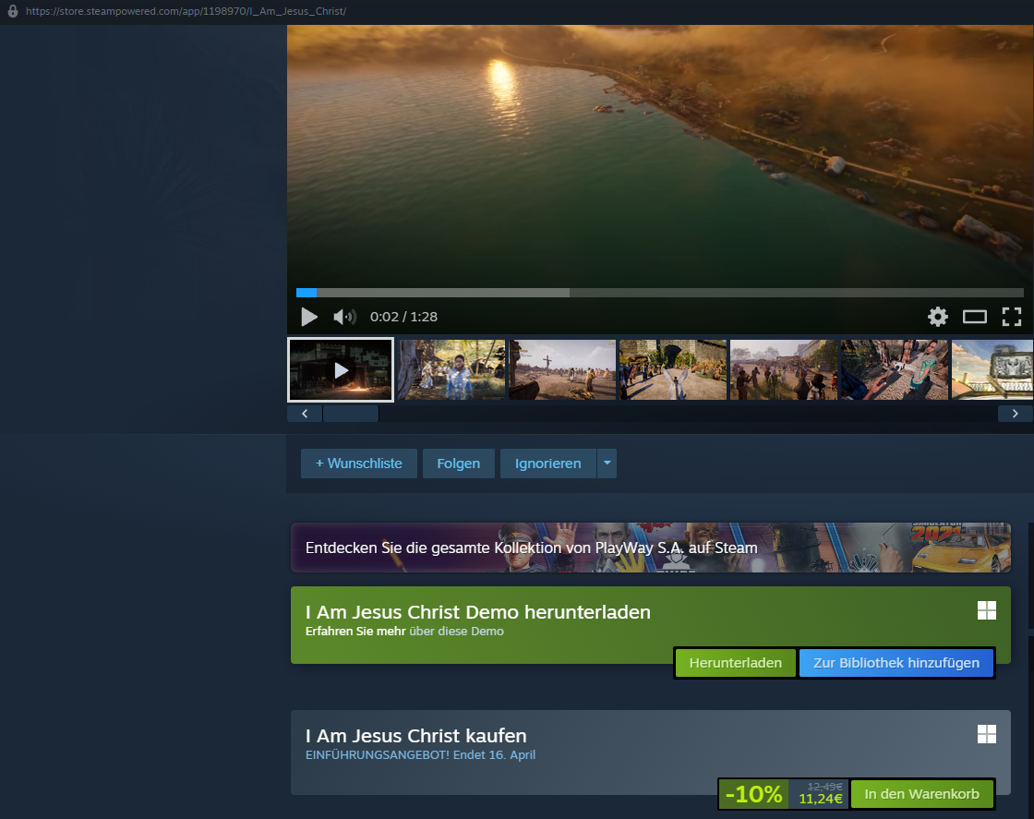
Task: Open the crucifixion cross screenshot thumbnail
Action: [x=562, y=369]
